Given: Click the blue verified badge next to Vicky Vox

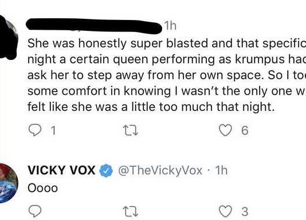Looking at the screenshot, I should tap(106, 170).
